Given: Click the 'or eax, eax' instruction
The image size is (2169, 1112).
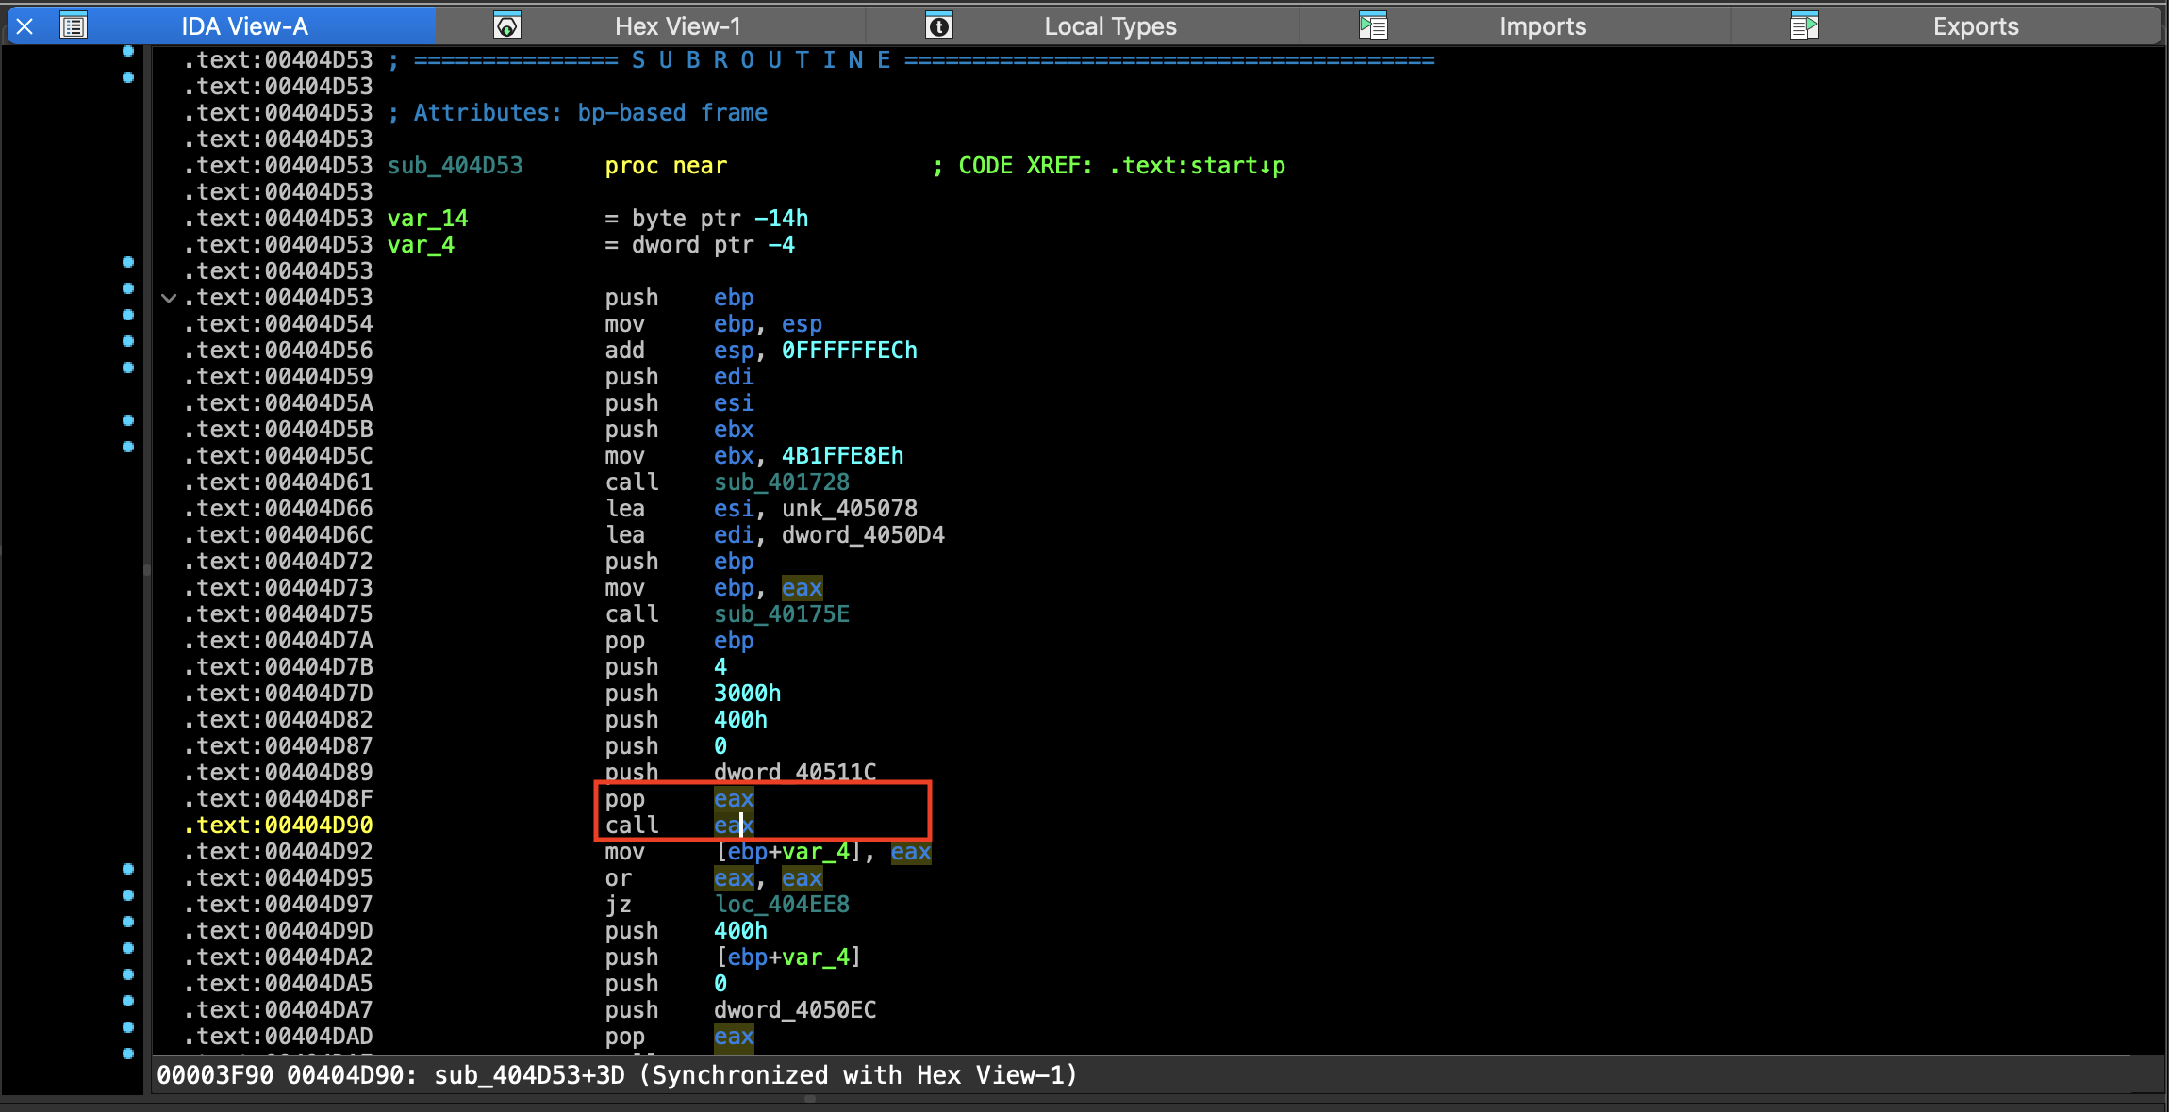Looking at the screenshot, I should (714, 878).
